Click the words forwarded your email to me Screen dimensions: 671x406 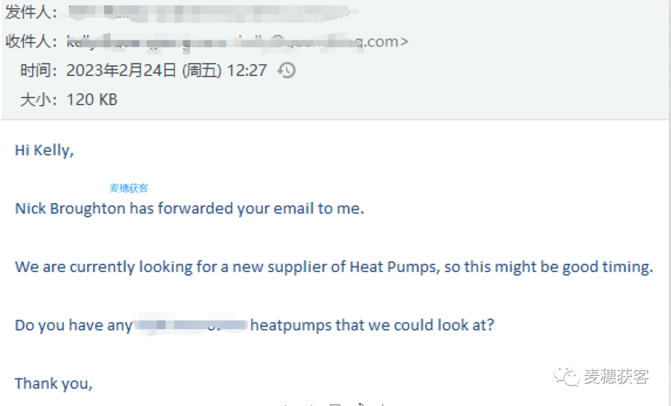(x=261, y=209)
